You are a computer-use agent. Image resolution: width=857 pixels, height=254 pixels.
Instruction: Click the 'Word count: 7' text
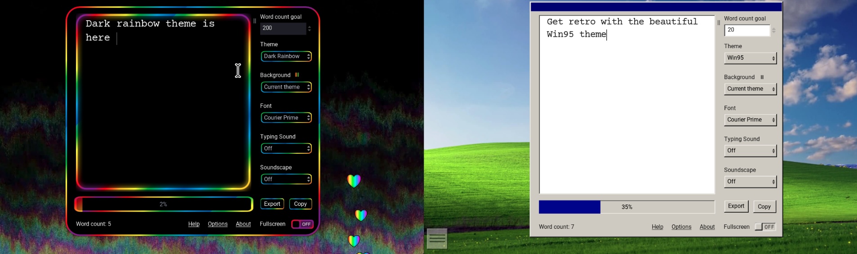tap(556, 227)
